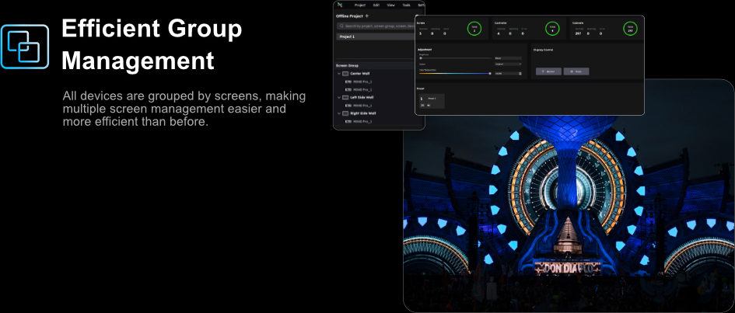Open the Project menu
Image resolution: width=735 pixels, height=313 pixels.
coord(360,5)
